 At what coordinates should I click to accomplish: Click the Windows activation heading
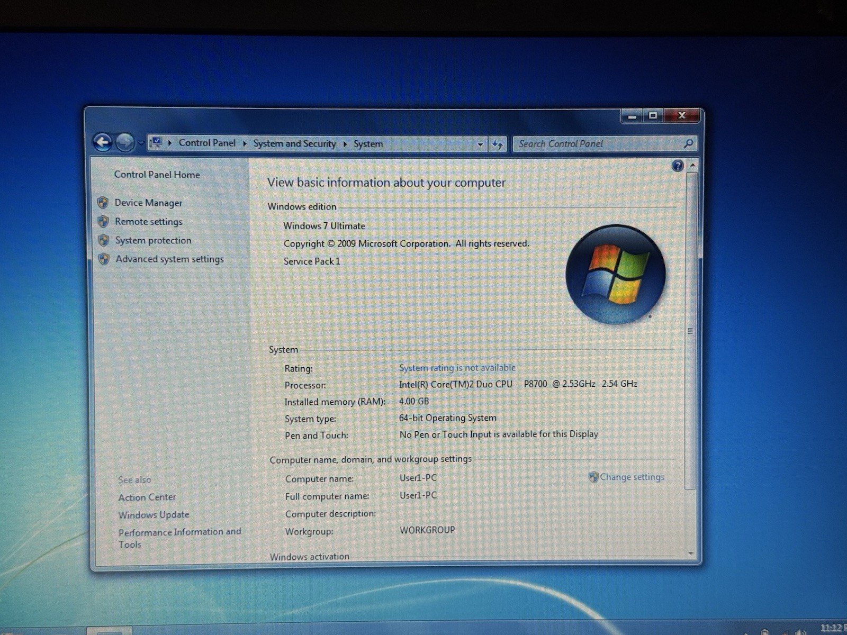(310, 557)
